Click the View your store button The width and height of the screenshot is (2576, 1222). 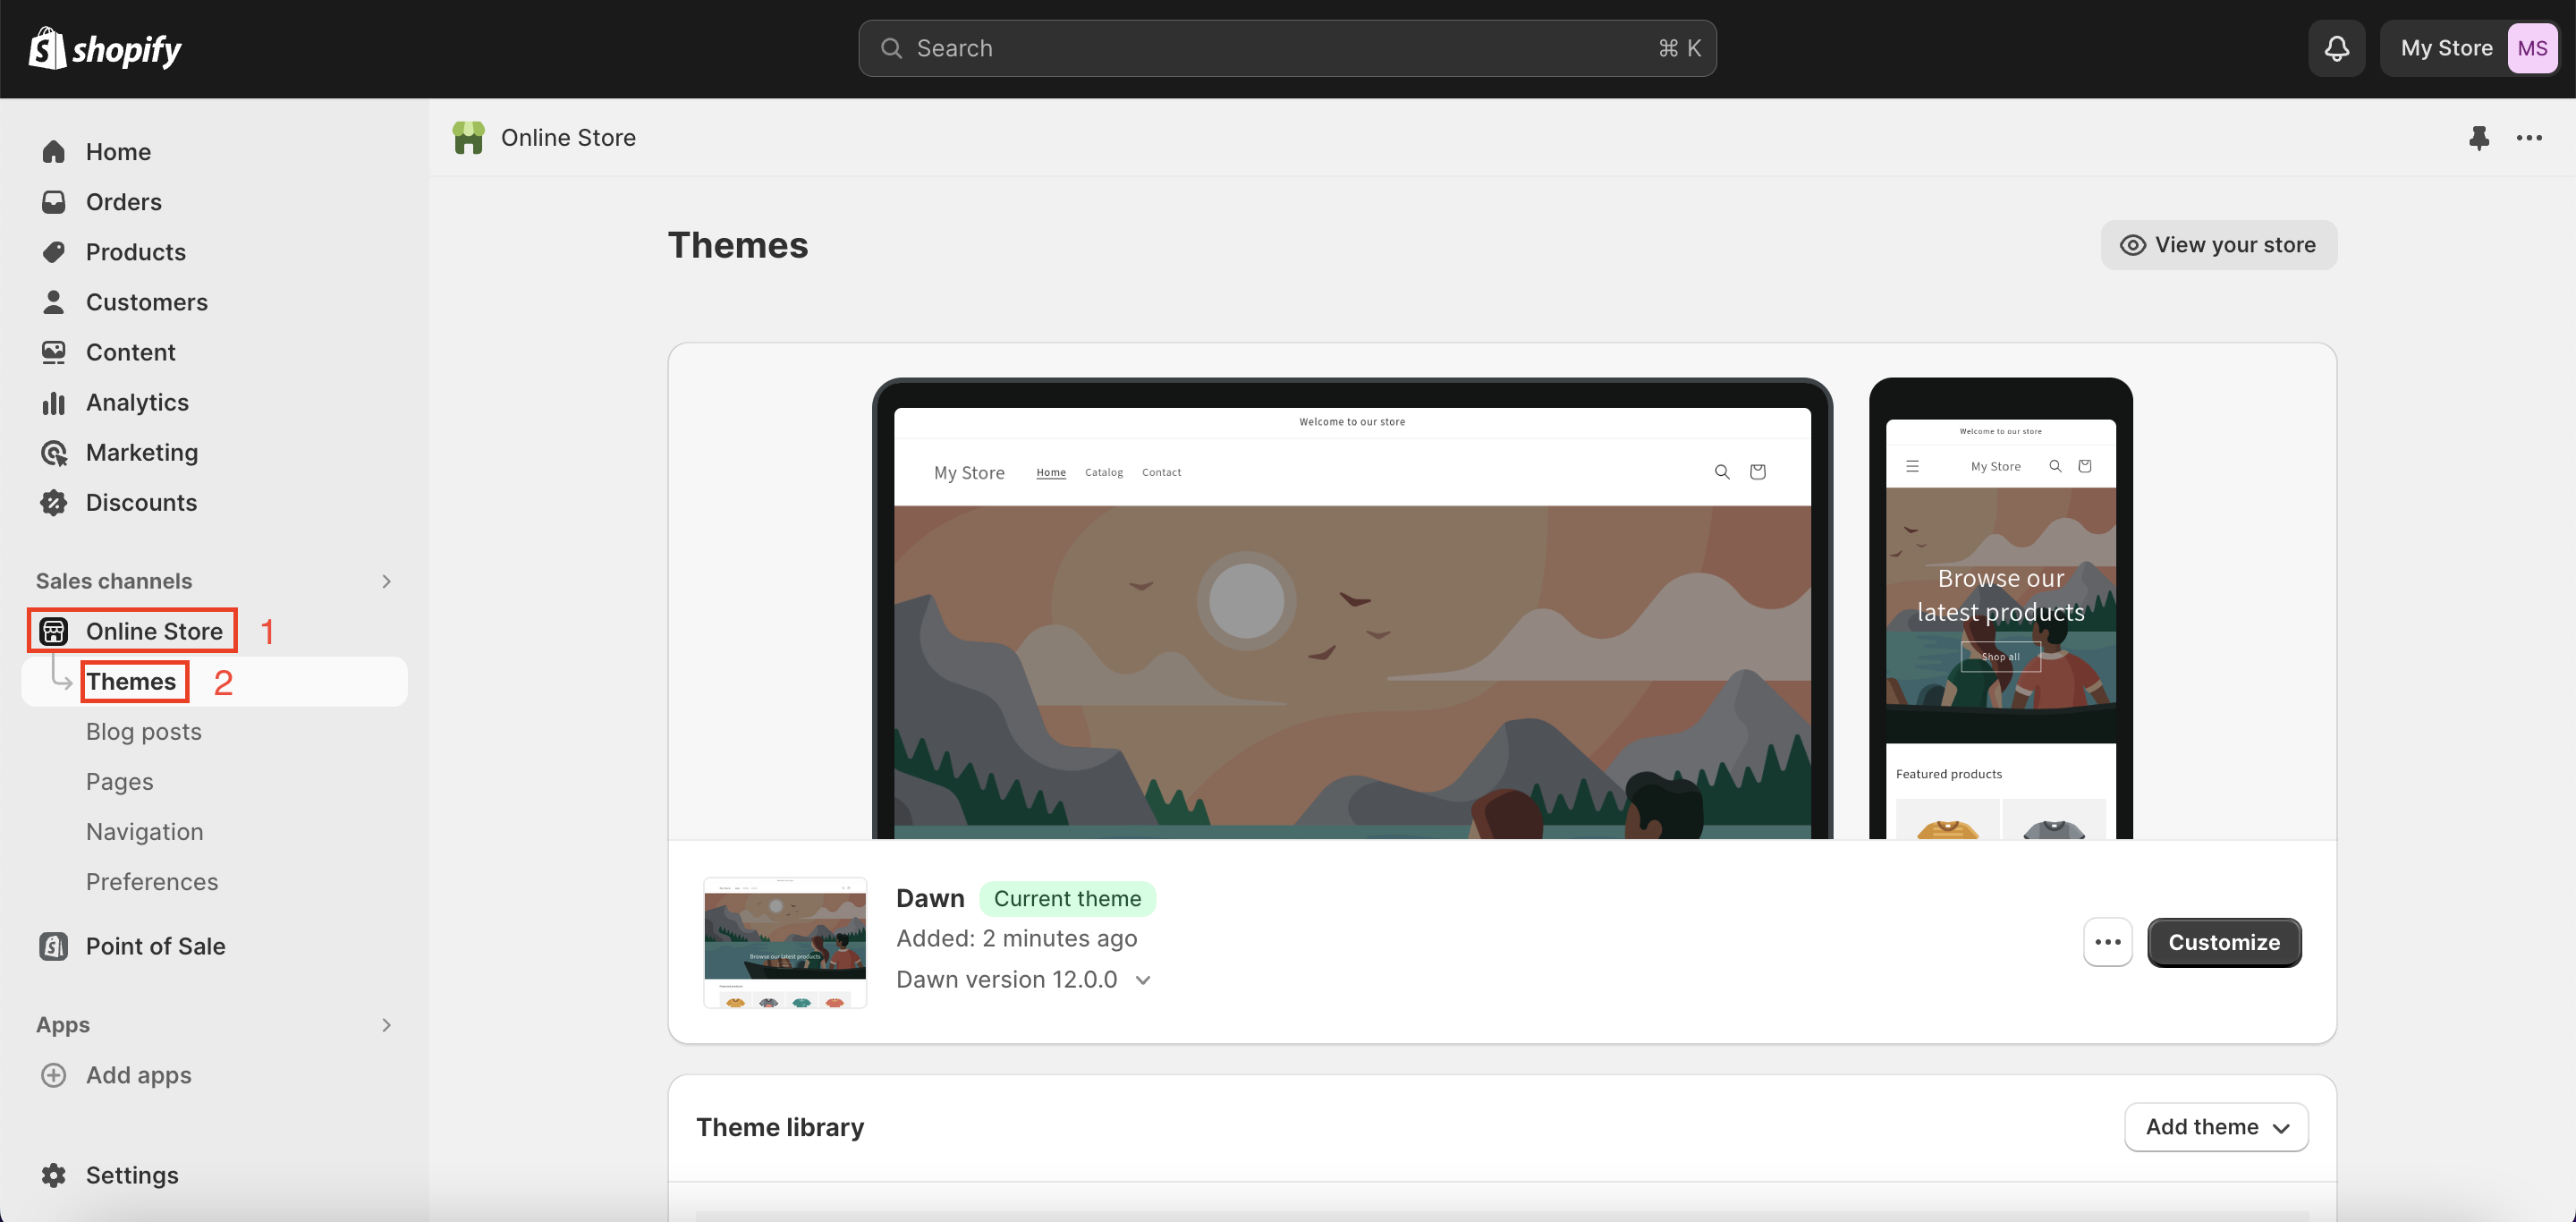tap(2218, 243)
